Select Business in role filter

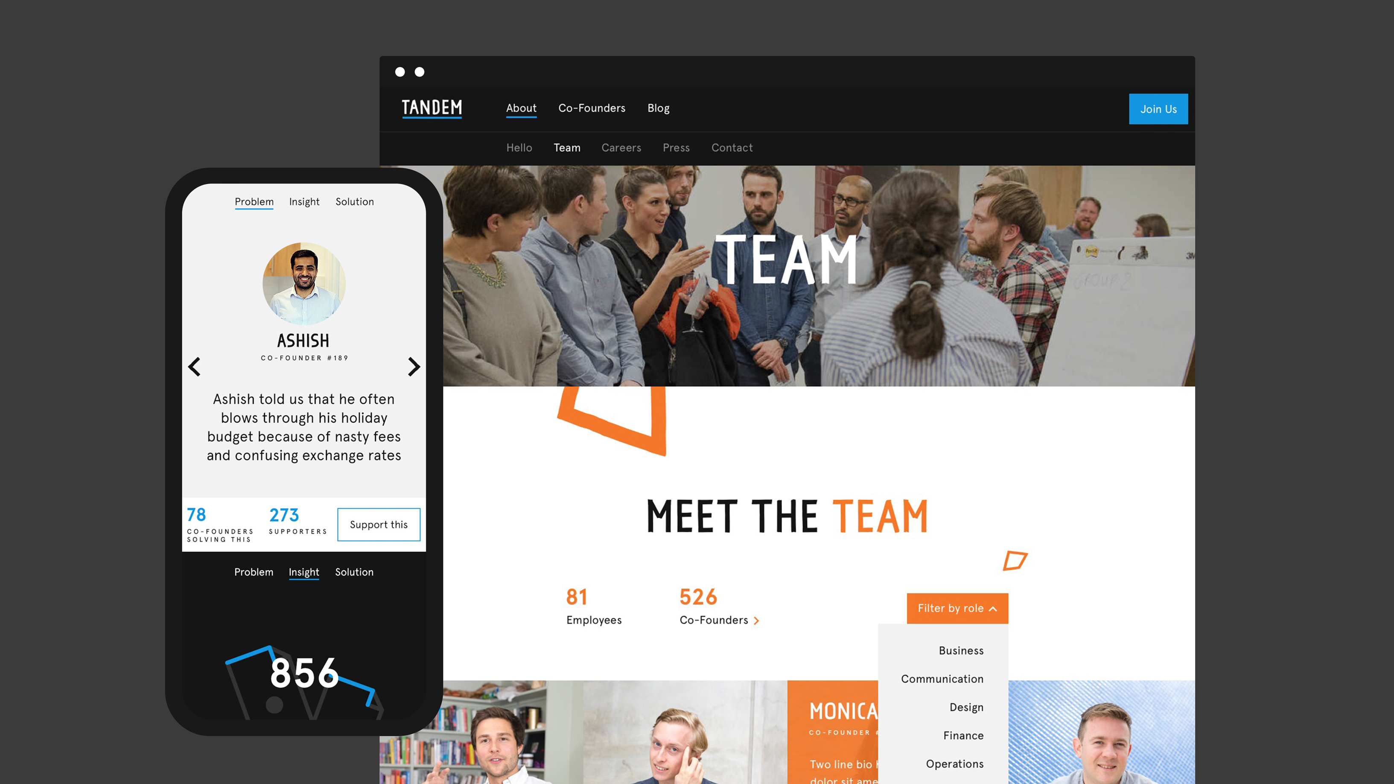(961, 650)
